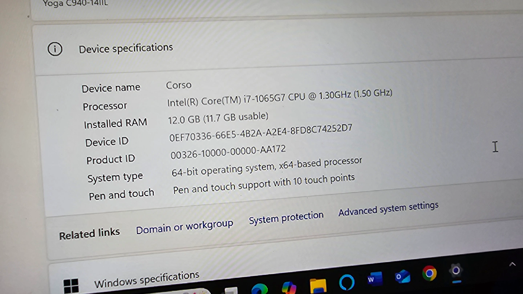Collapse the Device specifications section header
The image size is (523, 294).
click(x=126, y=48)
